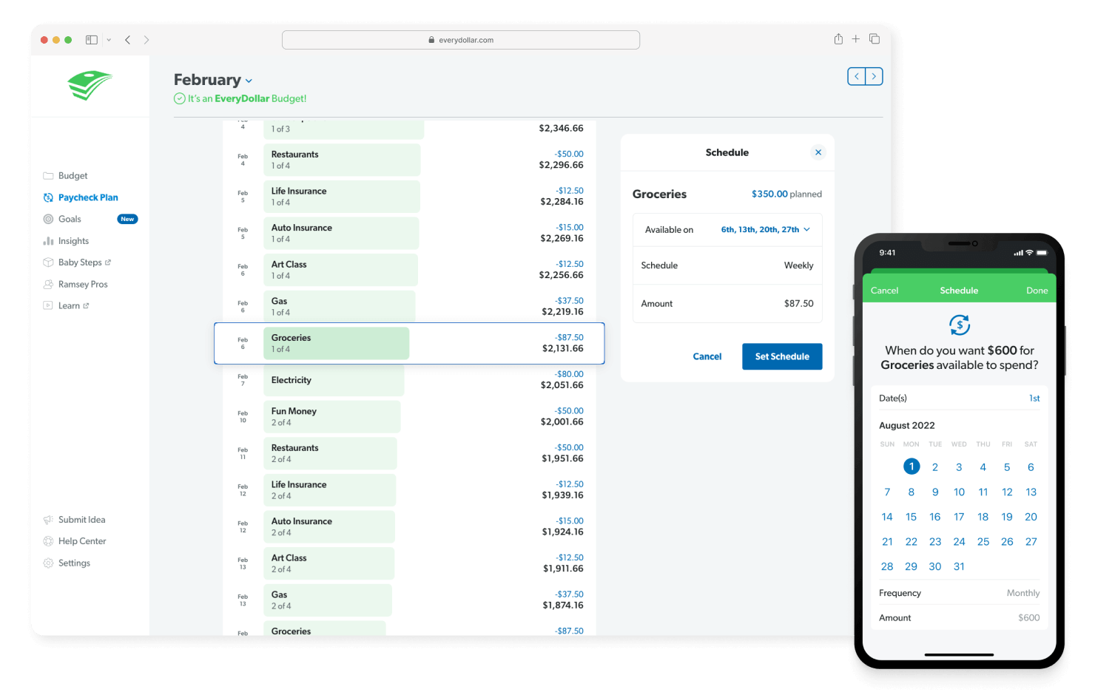Click the phone's dollar schedule icon
The height and width of the screenshot is (695, 1095).
coord(960,325)
